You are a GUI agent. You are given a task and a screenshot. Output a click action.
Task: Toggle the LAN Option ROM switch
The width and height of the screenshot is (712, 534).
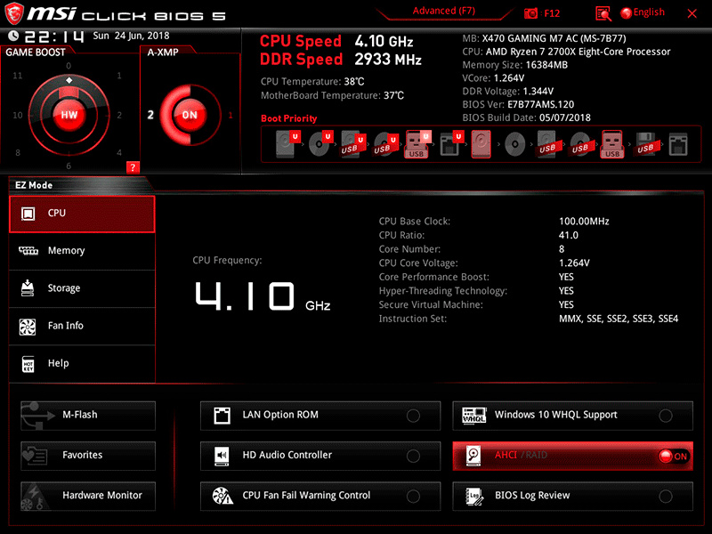413,416
